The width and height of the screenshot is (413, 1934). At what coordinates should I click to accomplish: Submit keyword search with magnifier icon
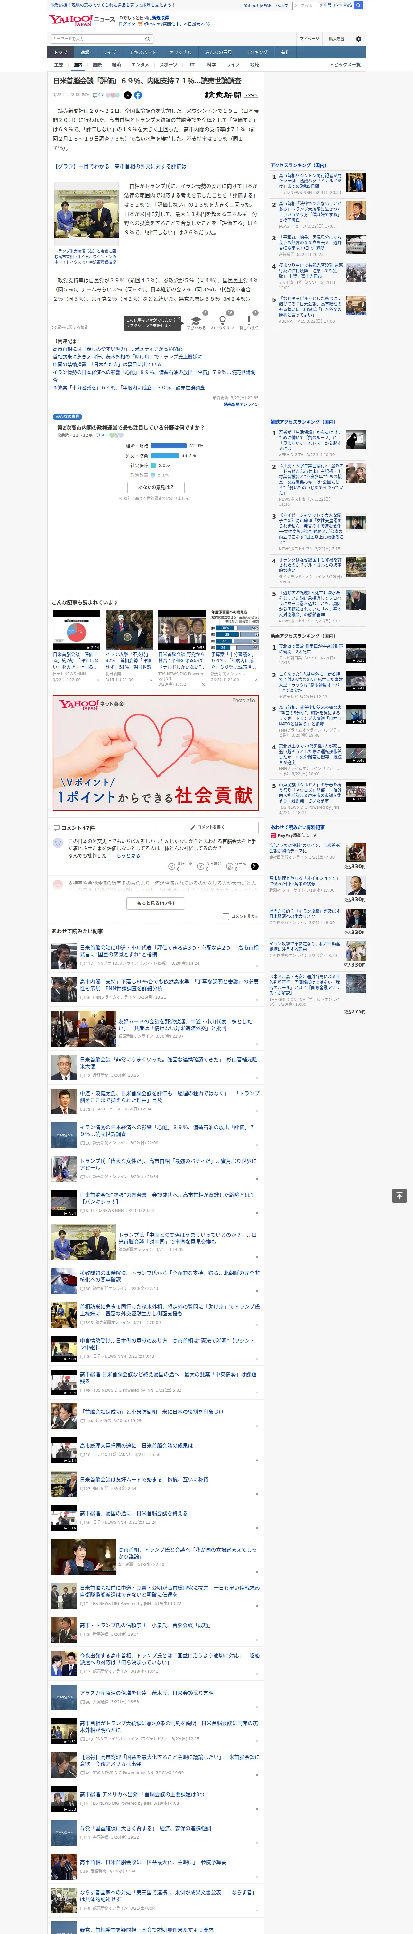[148, 39]
